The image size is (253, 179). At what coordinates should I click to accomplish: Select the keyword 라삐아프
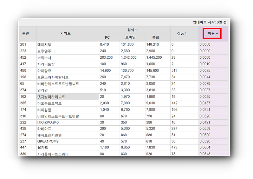pos(44,129)
